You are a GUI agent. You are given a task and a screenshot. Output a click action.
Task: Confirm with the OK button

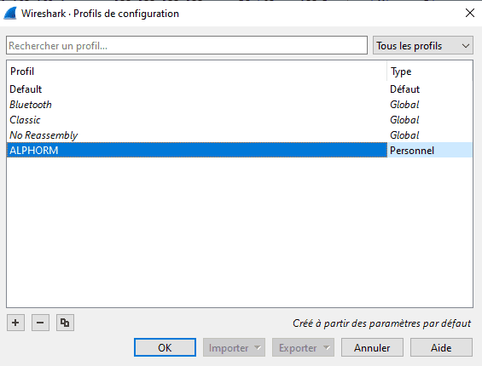click(165, 347)
